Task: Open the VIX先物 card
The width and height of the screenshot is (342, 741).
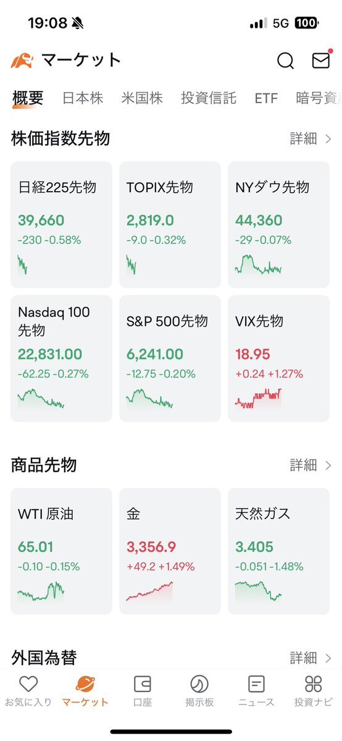Action: 278,358
